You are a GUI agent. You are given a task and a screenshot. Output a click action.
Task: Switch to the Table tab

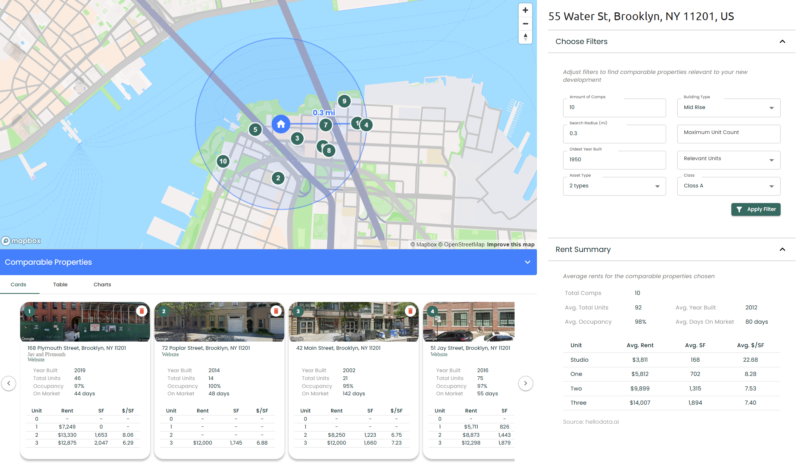pyautogui.click(x=60, y=284)
